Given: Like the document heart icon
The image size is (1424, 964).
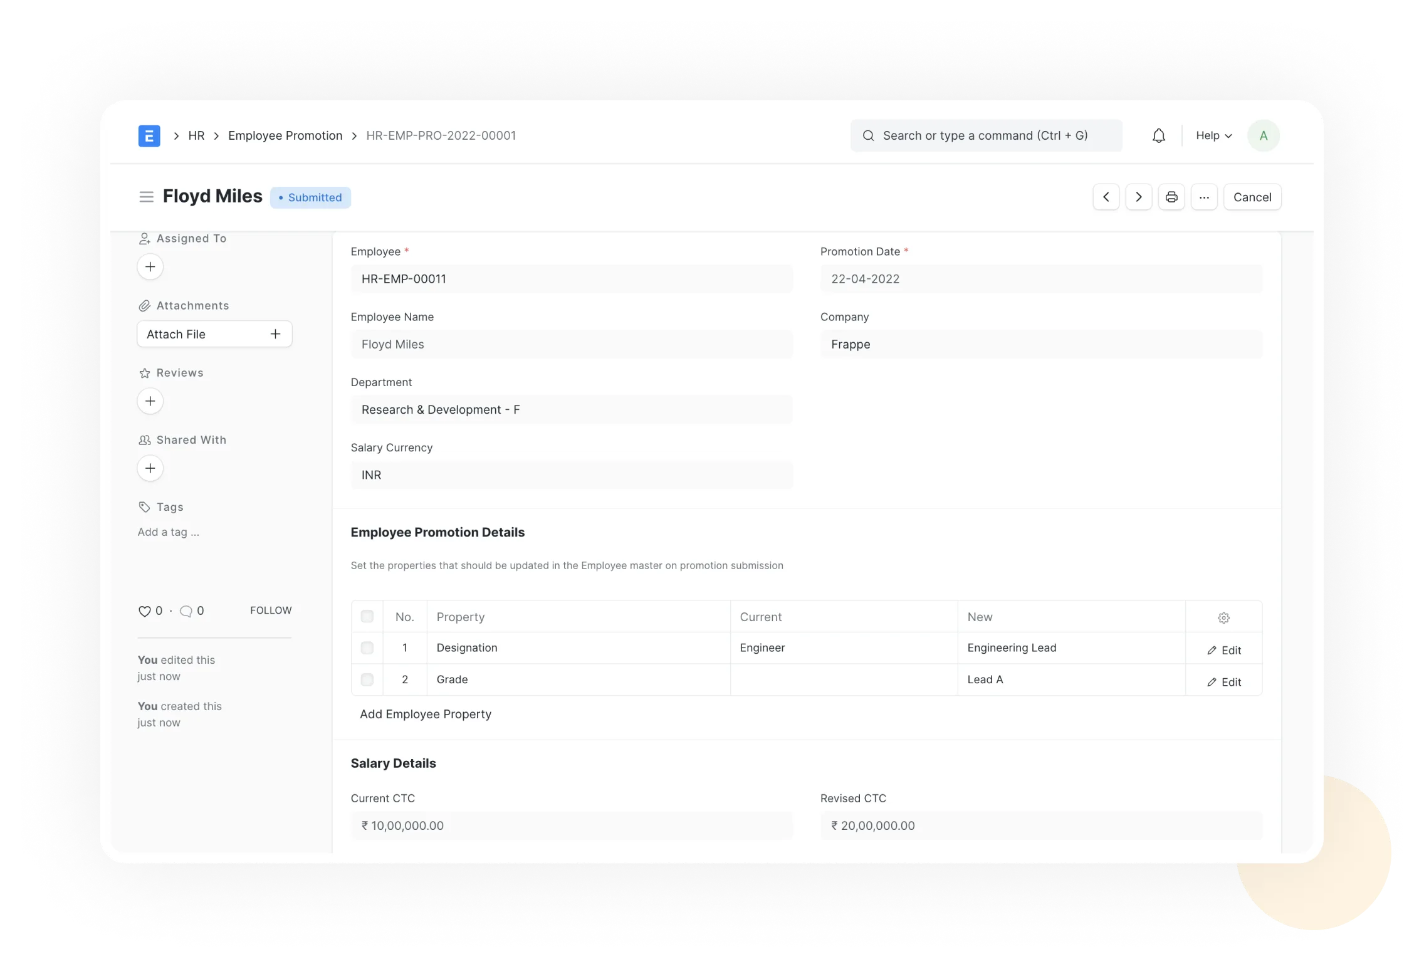Looking at the screenshot, I should 144,611.
